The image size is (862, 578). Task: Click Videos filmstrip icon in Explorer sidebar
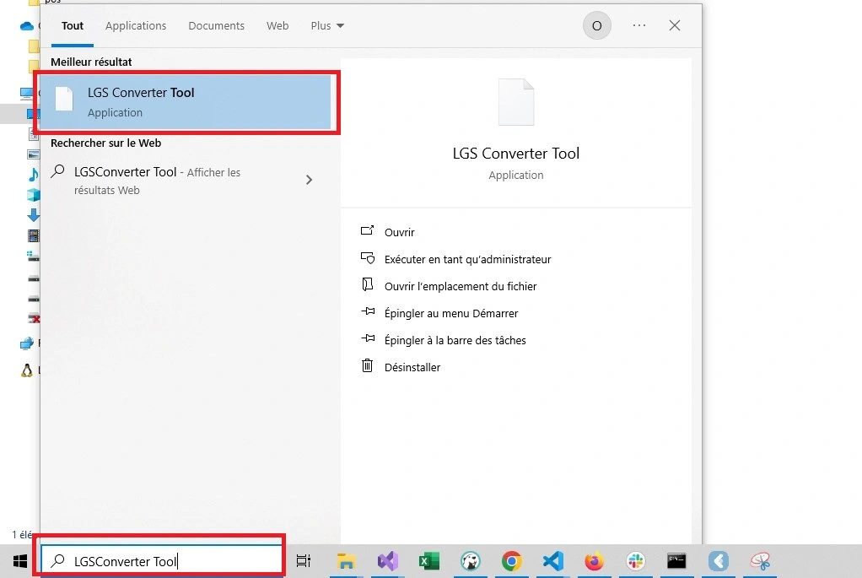point(34,236)
